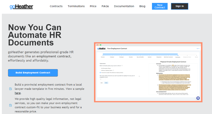
Task: Open the Terminations menu item
Action: pyautogui.click(x=76, y=6)
